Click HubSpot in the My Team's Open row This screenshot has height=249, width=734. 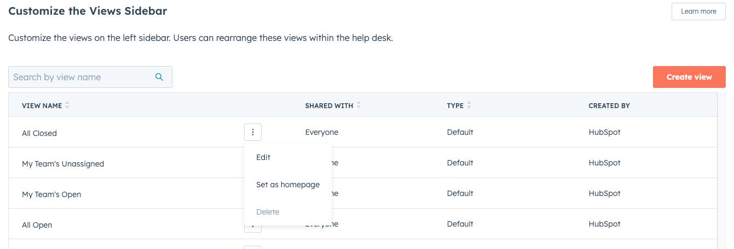click(605, 193)
